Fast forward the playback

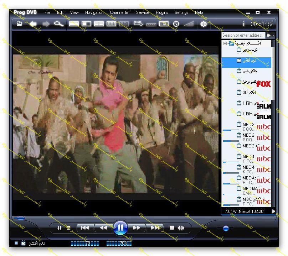pyautogui.click(x=137, y=228)
